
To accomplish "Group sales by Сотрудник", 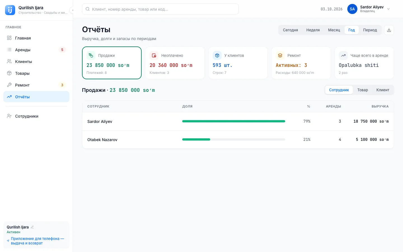I will tap(339, 90).
